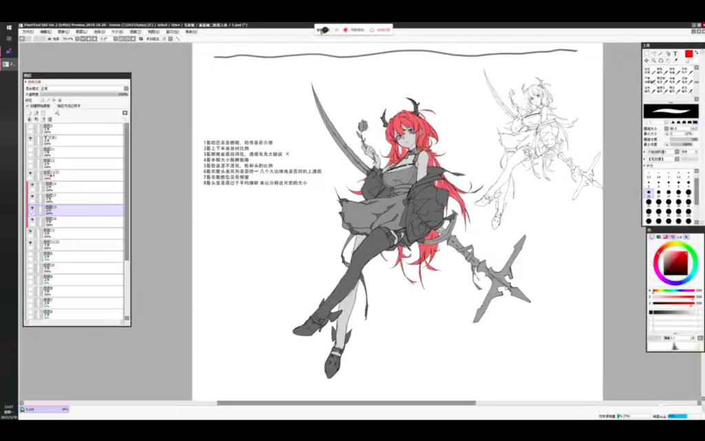This screenshot has width=705, height=441.
Task: Select the Text tool in the tool panel
Action: click(x=675, y=53)
